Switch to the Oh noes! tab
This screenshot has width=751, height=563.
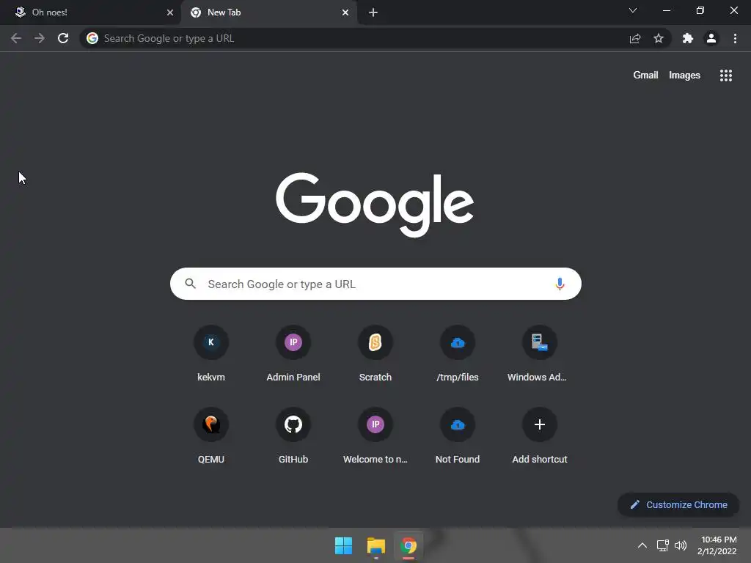coord(90,12)
